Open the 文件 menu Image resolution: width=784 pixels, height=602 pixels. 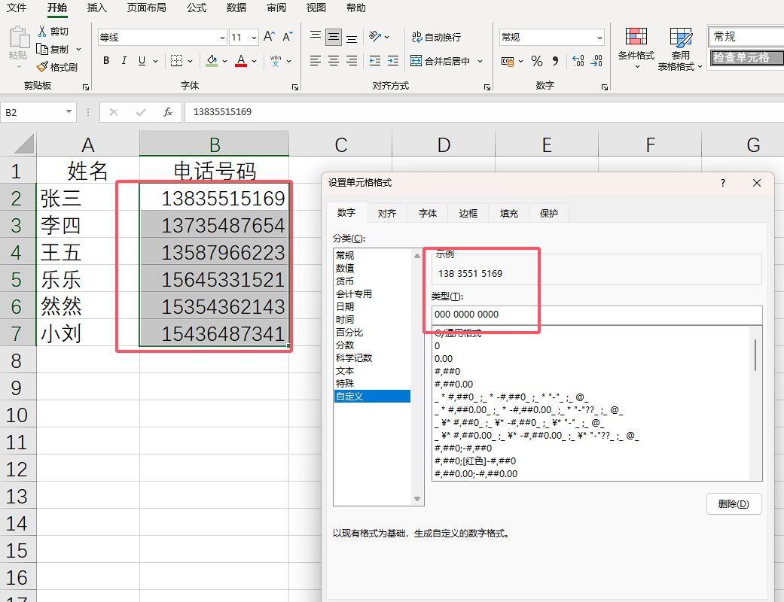pos(17,8)
